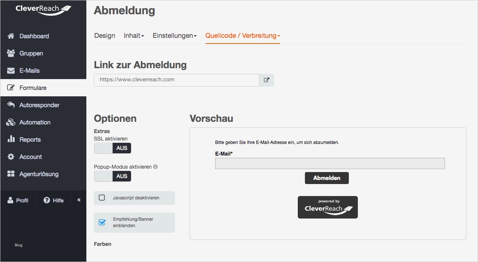Screen dimensions: 478x262
Task: Expand the Inhalt dropdown menu
Action: (x=134, y=36)
